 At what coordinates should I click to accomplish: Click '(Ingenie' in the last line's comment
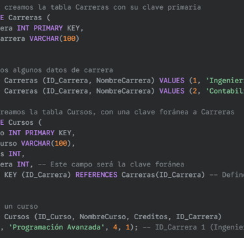227,227
